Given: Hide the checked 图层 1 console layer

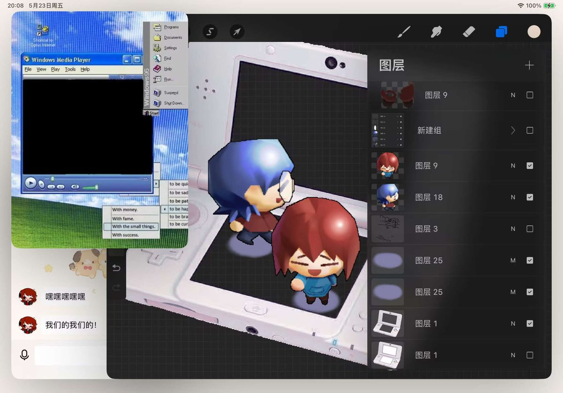Looking at the screenshot, I should coord(530,324).
